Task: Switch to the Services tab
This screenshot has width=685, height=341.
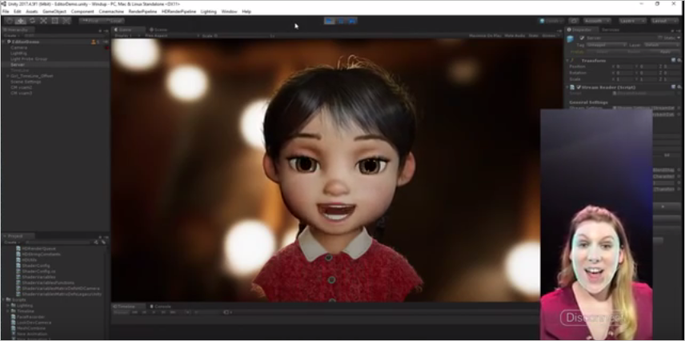Action: pos(611,30)
